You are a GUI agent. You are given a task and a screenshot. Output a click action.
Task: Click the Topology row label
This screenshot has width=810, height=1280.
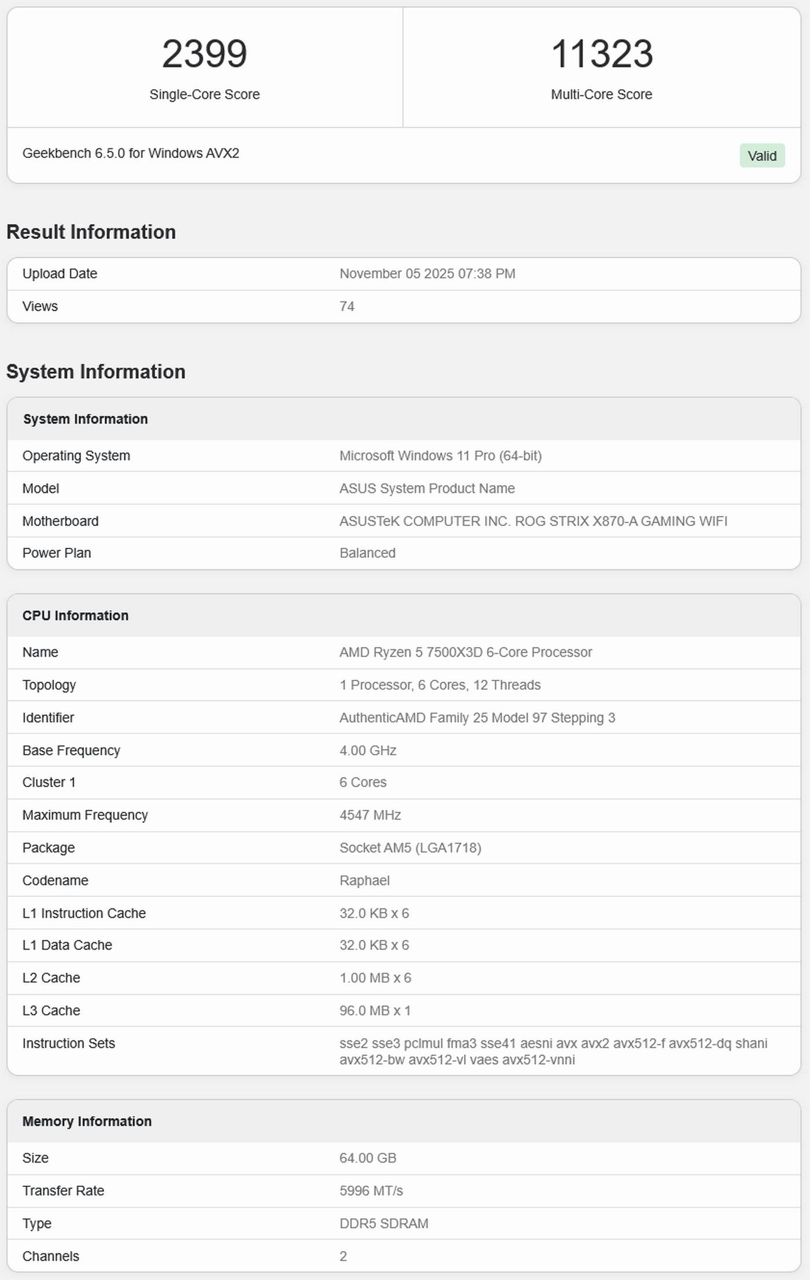(x=49, y=685)
